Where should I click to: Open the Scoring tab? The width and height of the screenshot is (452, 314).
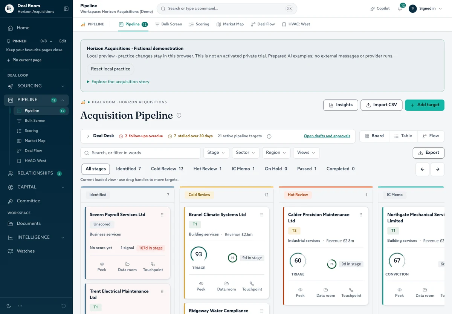point(199,24)
